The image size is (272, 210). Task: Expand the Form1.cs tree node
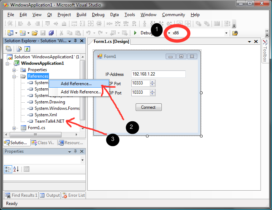[14, 128]
